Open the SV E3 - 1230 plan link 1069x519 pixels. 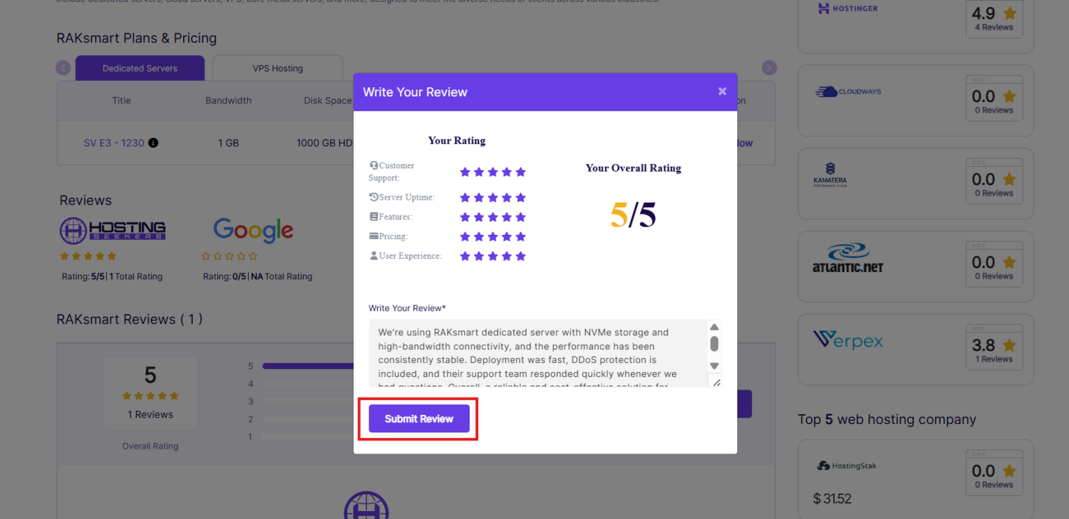click(113, 143)
